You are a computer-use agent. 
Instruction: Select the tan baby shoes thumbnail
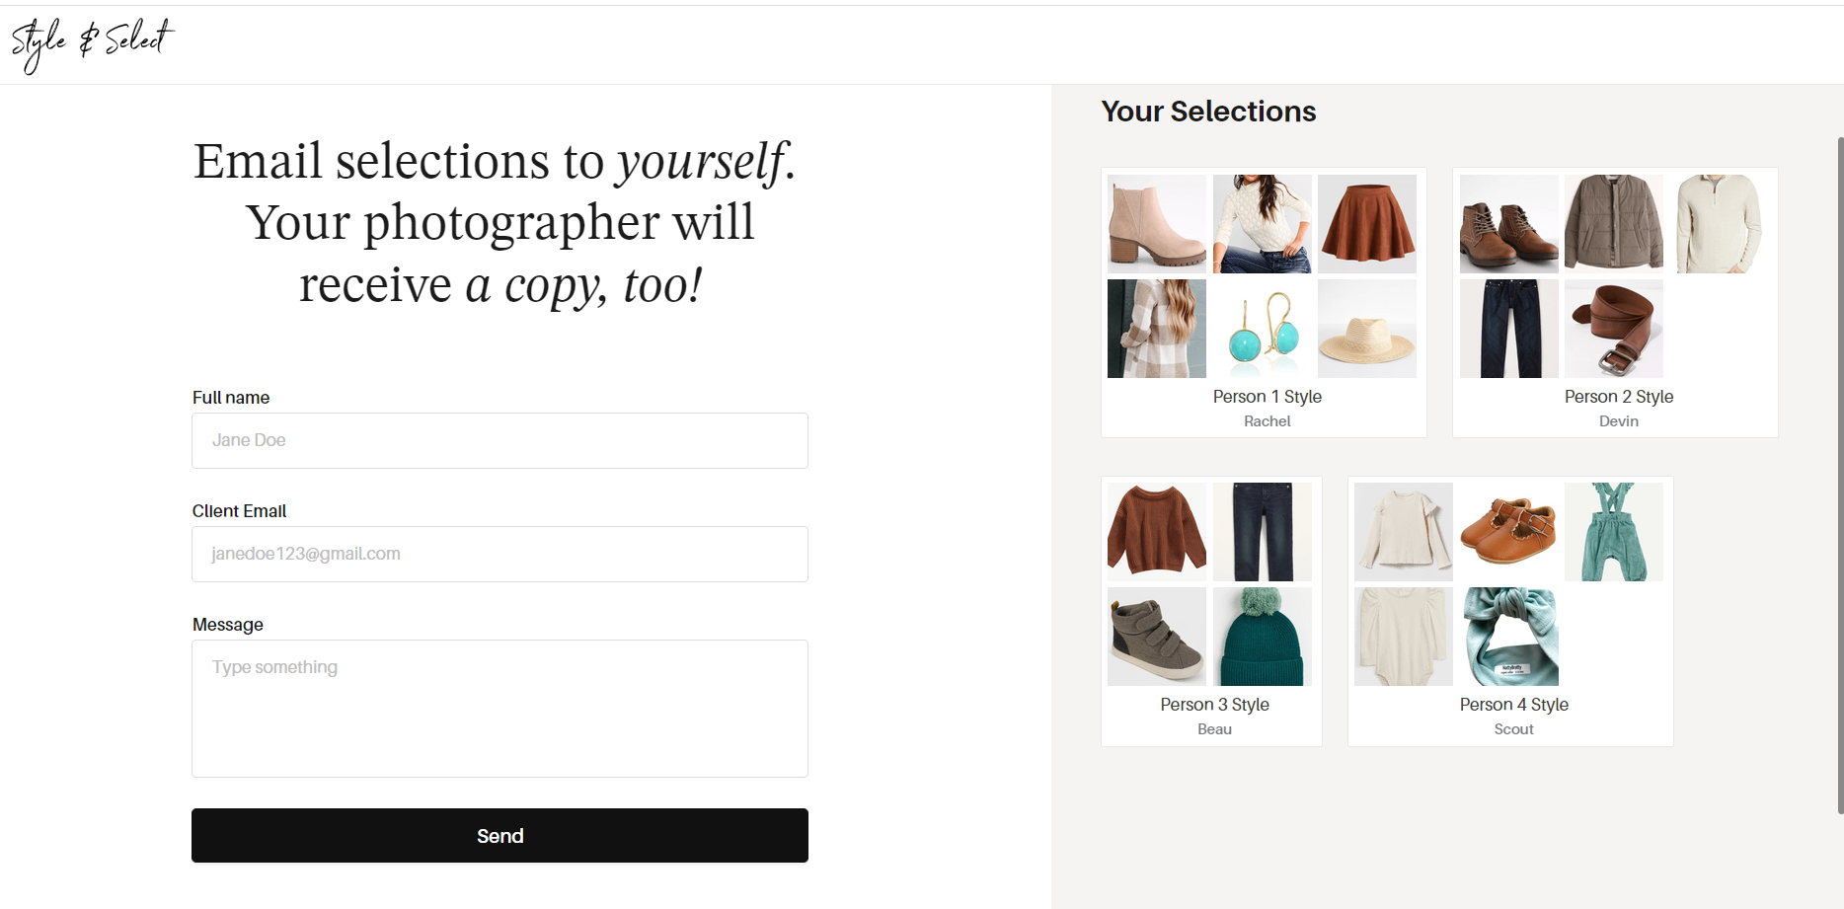coord(1508,532)
